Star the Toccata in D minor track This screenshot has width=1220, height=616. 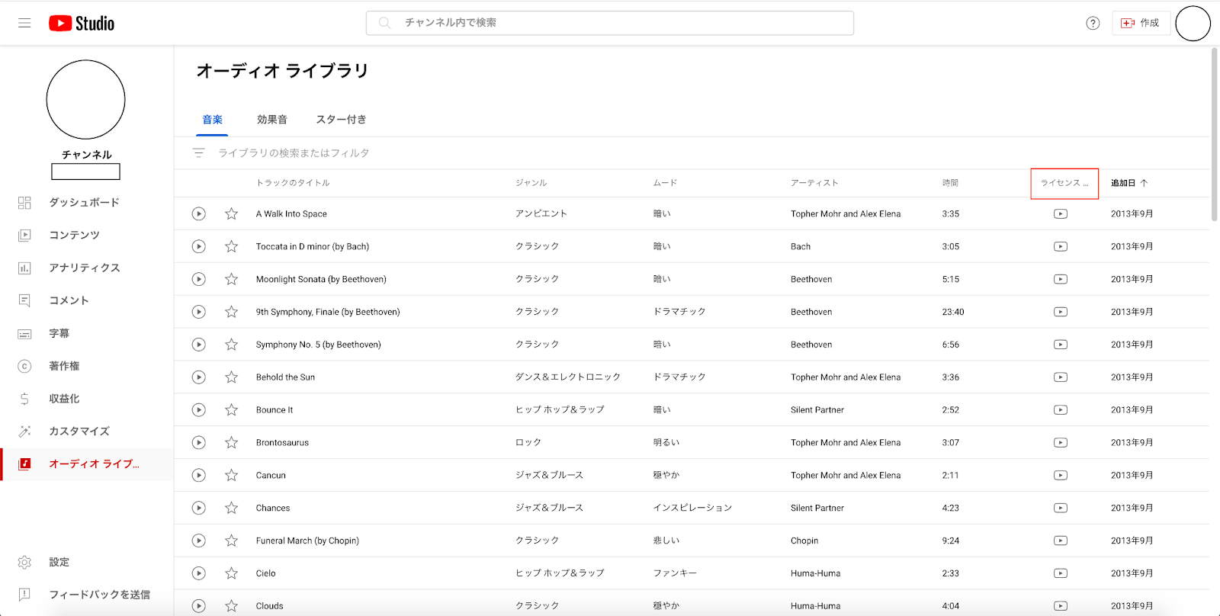231,247
